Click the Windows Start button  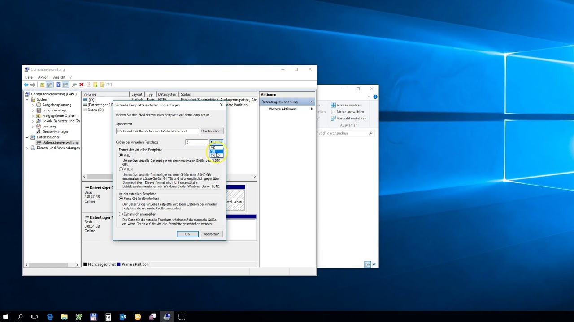(6, 317)
